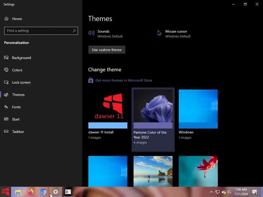Click the Background picture icon
The image size is (263, 197).
6,58
